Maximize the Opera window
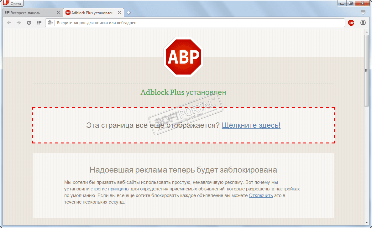This screenshot has height=228, width=372. tap(350, 3)
